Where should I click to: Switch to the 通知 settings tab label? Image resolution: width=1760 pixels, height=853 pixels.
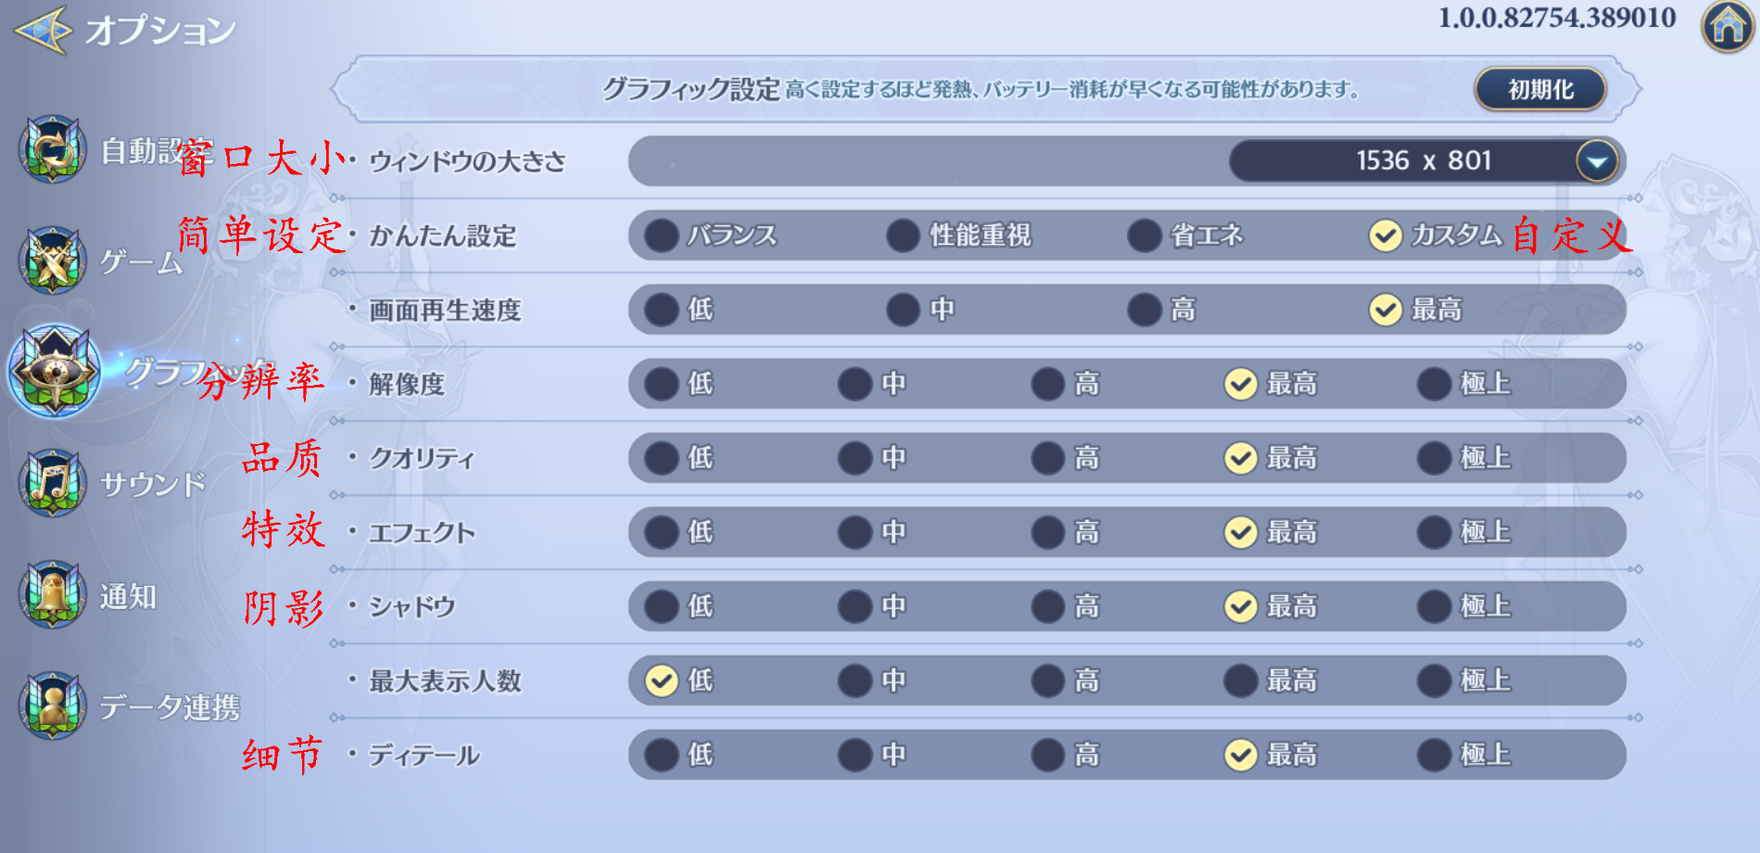tap(128, 596)
